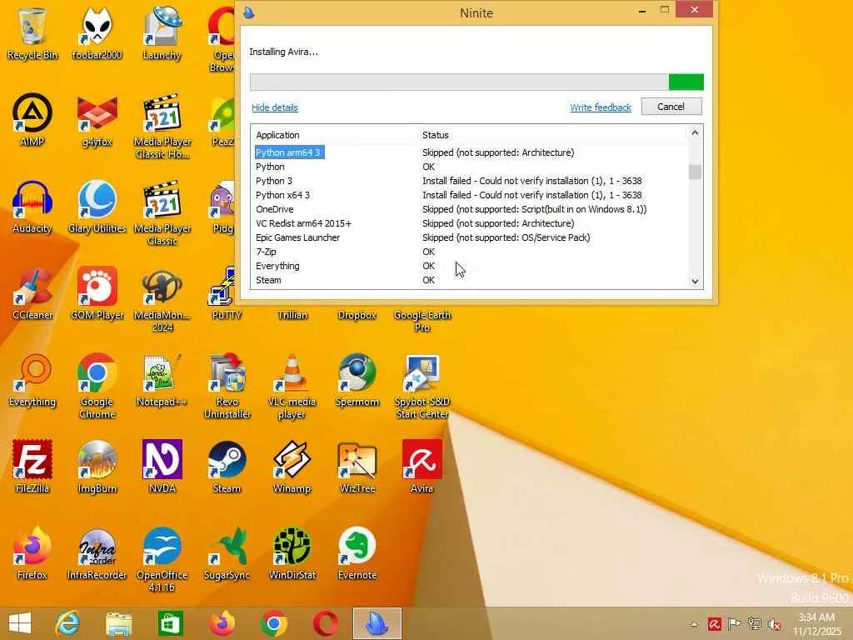Image resolution: width=853 pixels, height=640 pixels.
Task: Select the NVDA desktop shortcut
Action: pyautogui.click(x=162, y=467)
